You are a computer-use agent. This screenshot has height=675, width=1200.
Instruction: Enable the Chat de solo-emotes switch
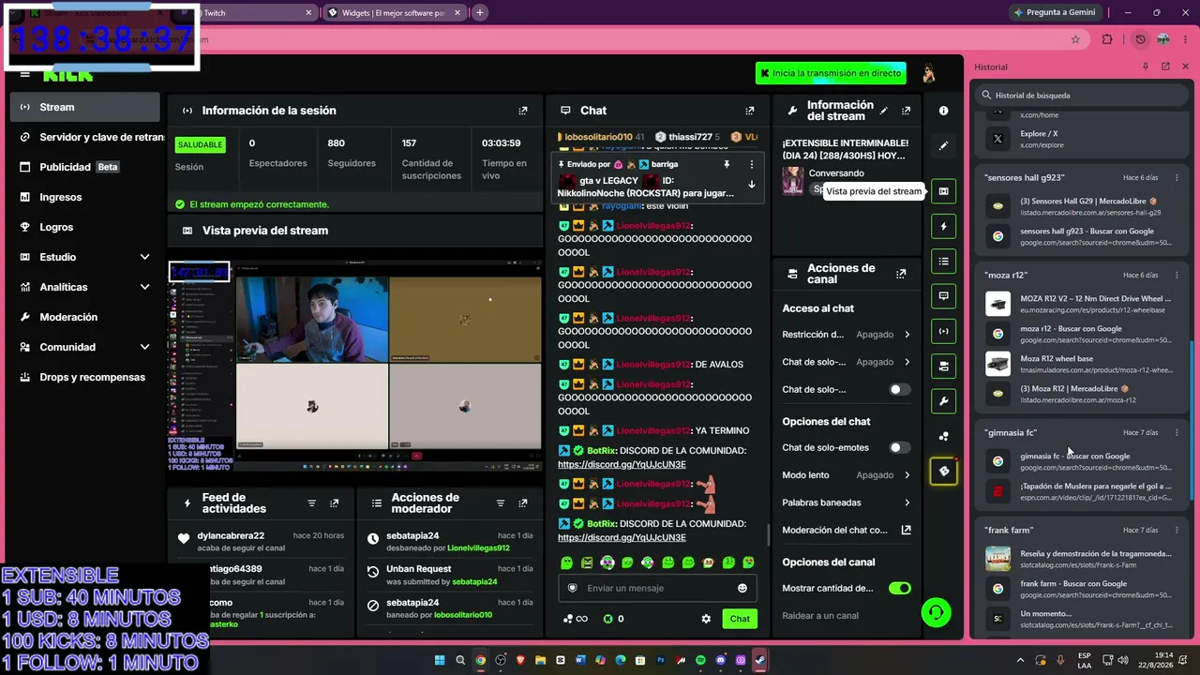[899, 447]
